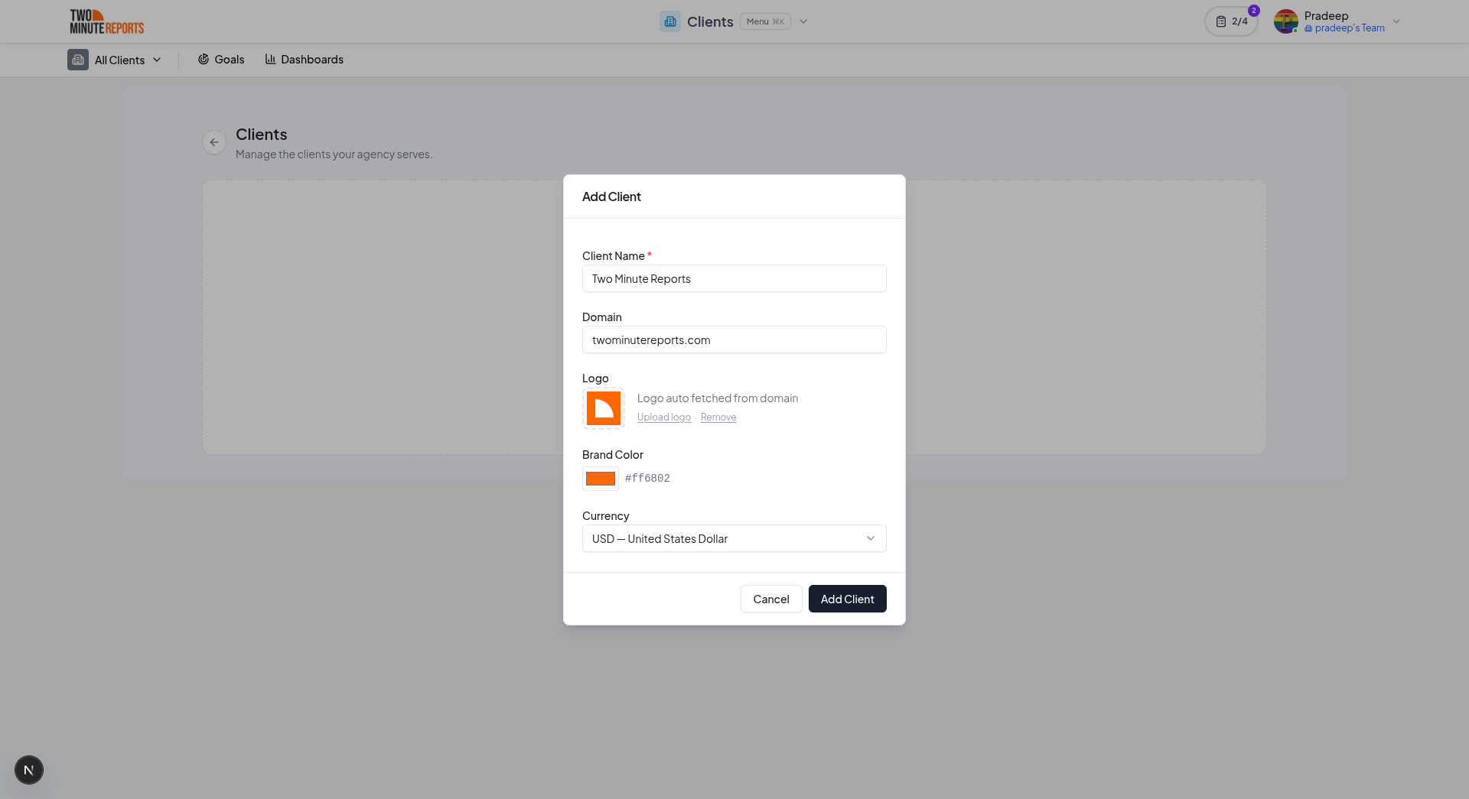
Task: Click inside the Domain input field
Action: click(734, 339)
